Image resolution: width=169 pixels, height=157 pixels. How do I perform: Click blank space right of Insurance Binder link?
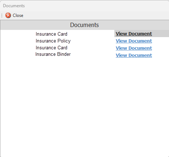[160, 55]
